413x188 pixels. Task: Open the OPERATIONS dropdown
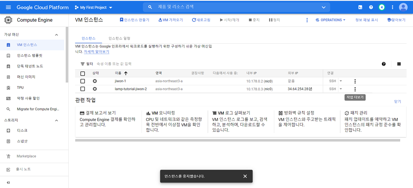click(331, 20)
